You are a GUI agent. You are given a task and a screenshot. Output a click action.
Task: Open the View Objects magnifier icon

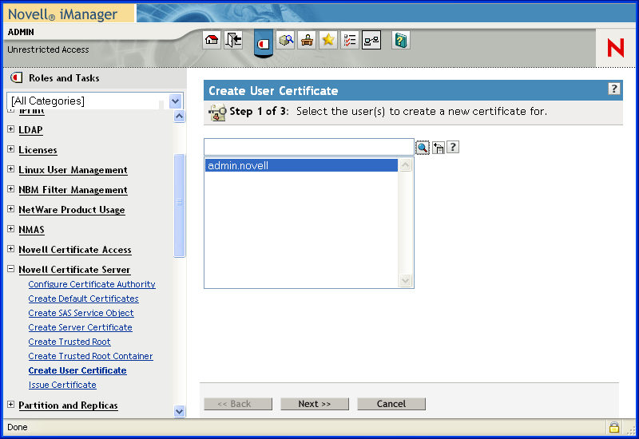click(285, 41)
